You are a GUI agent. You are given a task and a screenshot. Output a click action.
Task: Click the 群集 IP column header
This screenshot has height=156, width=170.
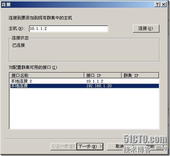(140, 75)
